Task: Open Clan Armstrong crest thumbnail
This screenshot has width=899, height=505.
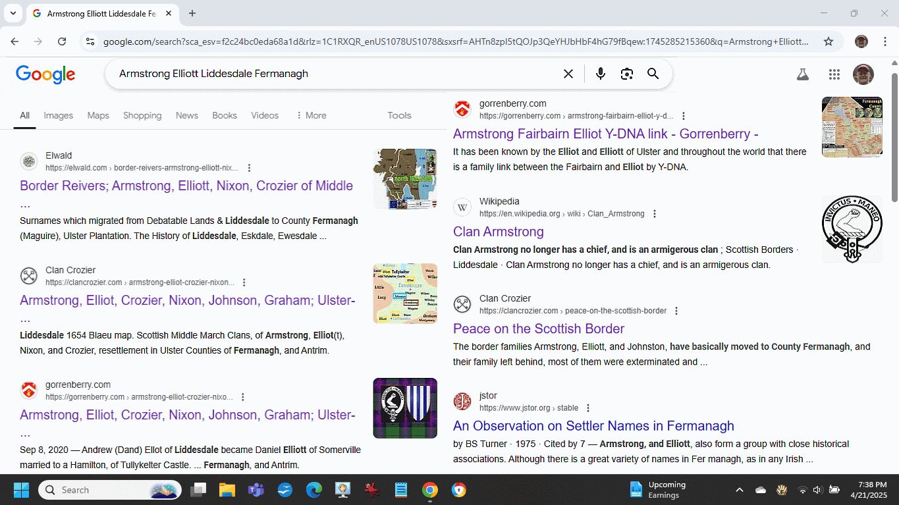Action: click(852, 229)
